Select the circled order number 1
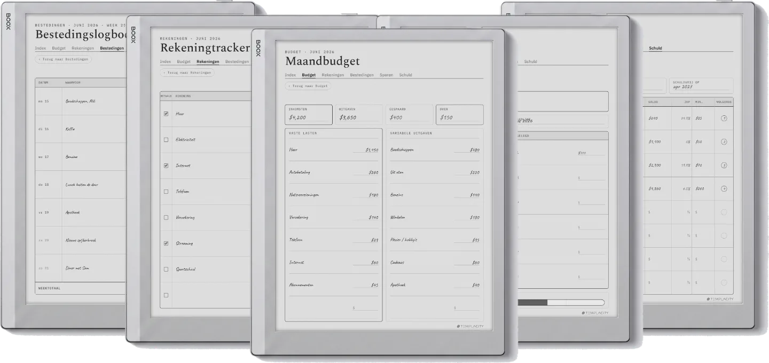769x363 pixels. coord(724,118)
